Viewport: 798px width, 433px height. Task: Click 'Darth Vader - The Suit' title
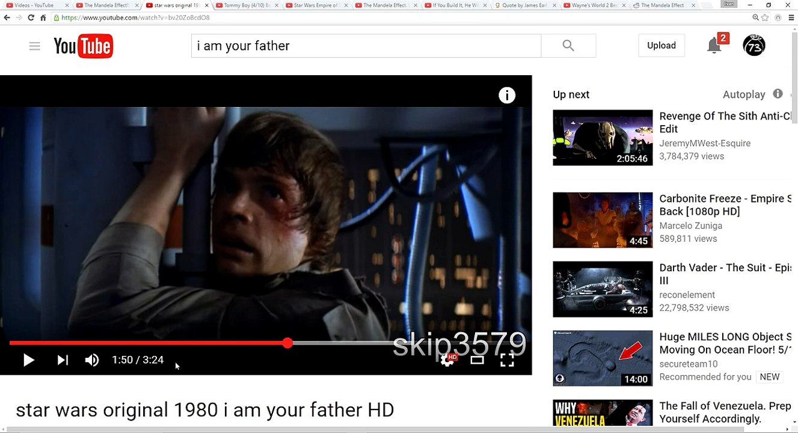pyautogui.click(x=725, y=274)
